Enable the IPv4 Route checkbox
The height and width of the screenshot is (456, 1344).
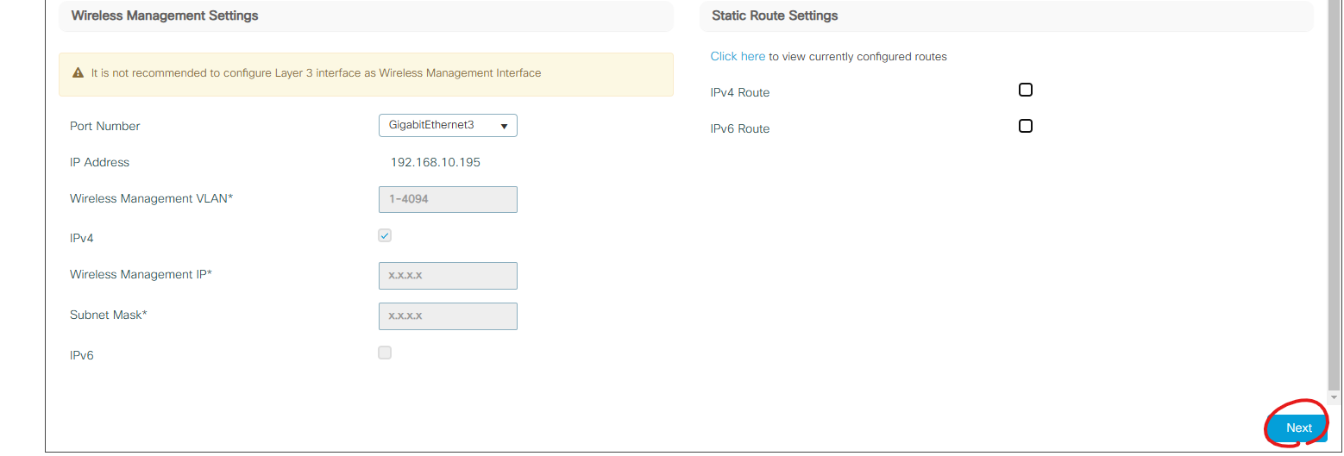point(1026,90)
